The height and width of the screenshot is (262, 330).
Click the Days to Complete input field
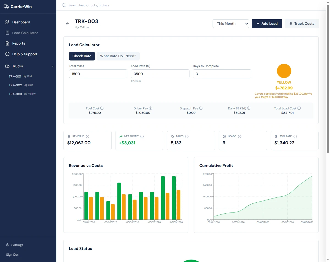222,74
